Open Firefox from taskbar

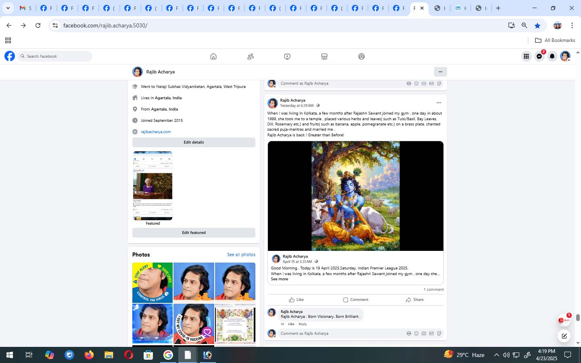(89, 355)
